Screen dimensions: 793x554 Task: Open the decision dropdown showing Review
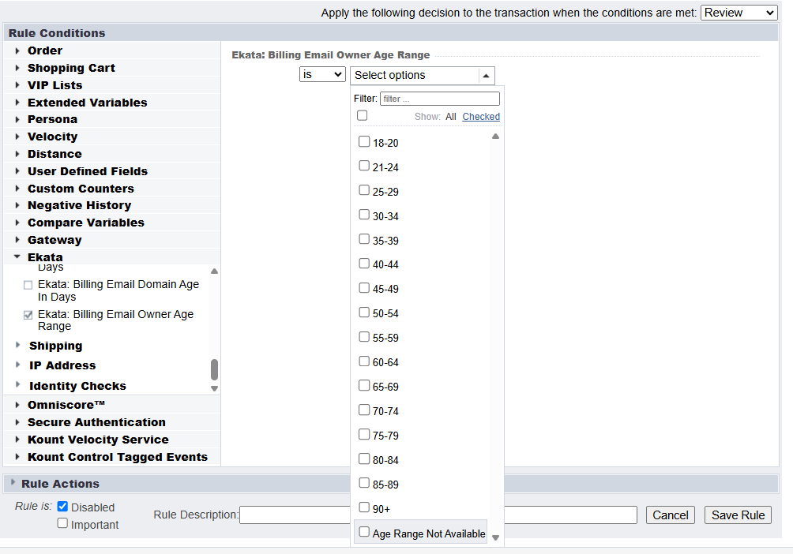[x=739, y=13]
